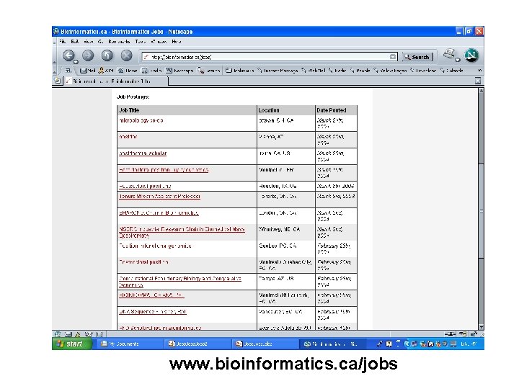519x389 pixels.
Task: Click the Search button beside URL bar
Action: (x=417, y=57)
